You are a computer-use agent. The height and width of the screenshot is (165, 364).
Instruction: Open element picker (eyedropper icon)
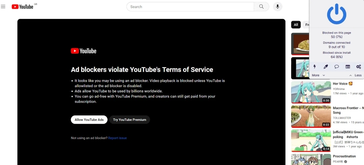[x=326, y=67]
